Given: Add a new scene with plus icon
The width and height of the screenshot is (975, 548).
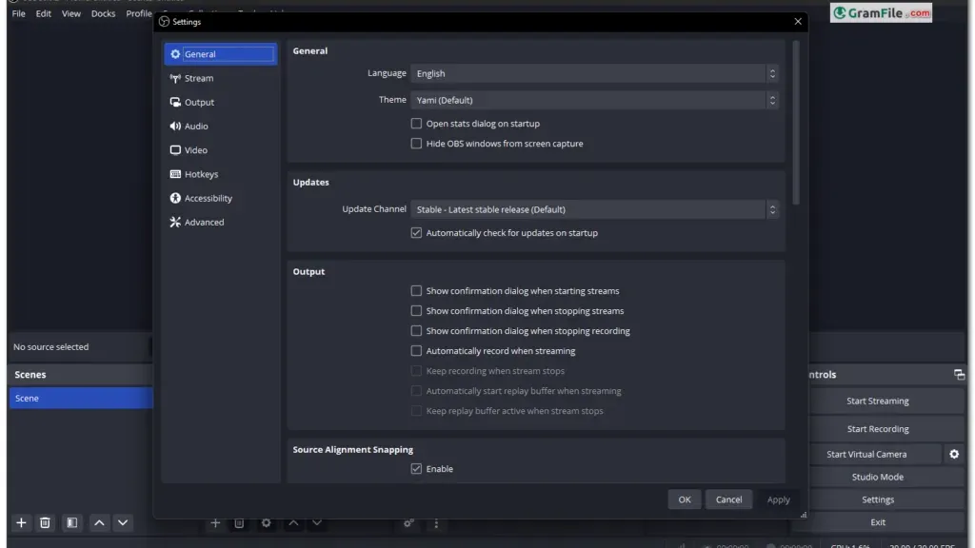Looking at the screenshot, I should [x=21, y=523].
